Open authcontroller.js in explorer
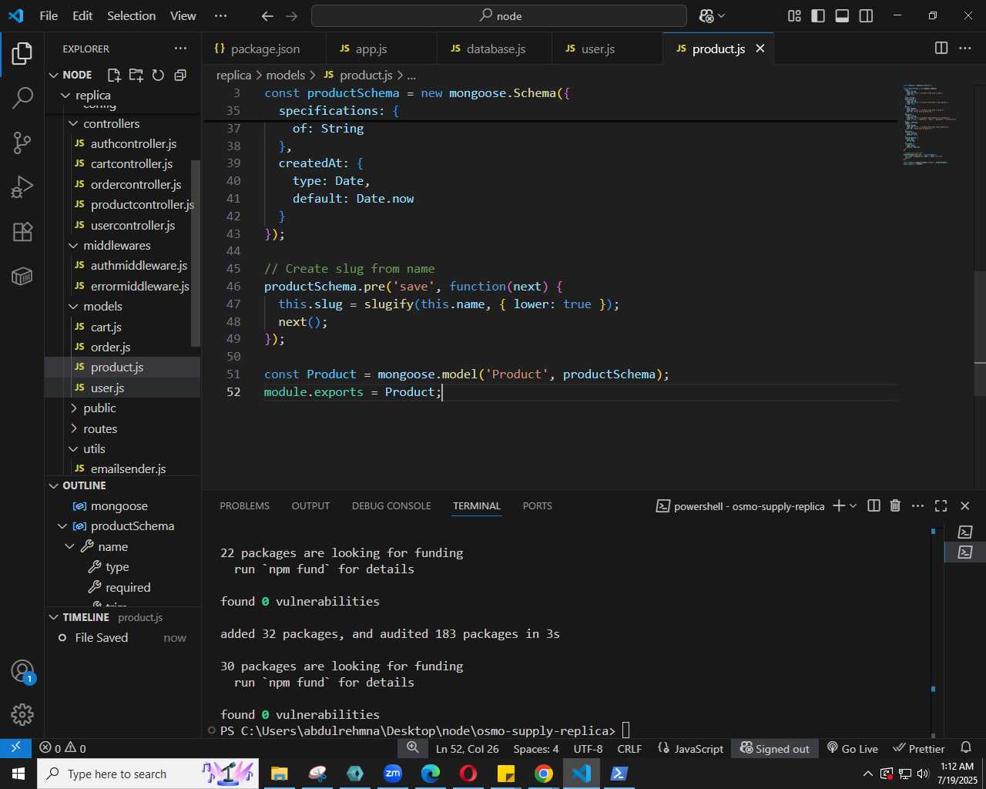The width and height of the screenshot is (986, 789). pyautogui.click(x=133, y=143)
